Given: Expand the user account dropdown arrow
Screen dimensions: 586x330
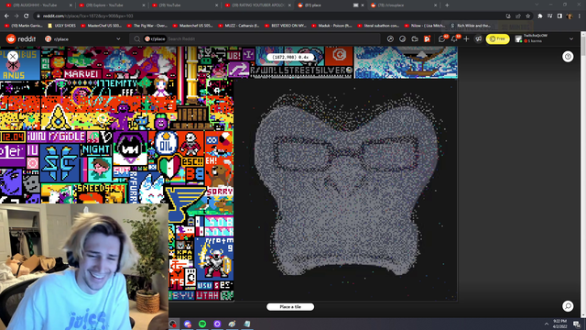Looking at the screenshot, I should tap(571, 38).
